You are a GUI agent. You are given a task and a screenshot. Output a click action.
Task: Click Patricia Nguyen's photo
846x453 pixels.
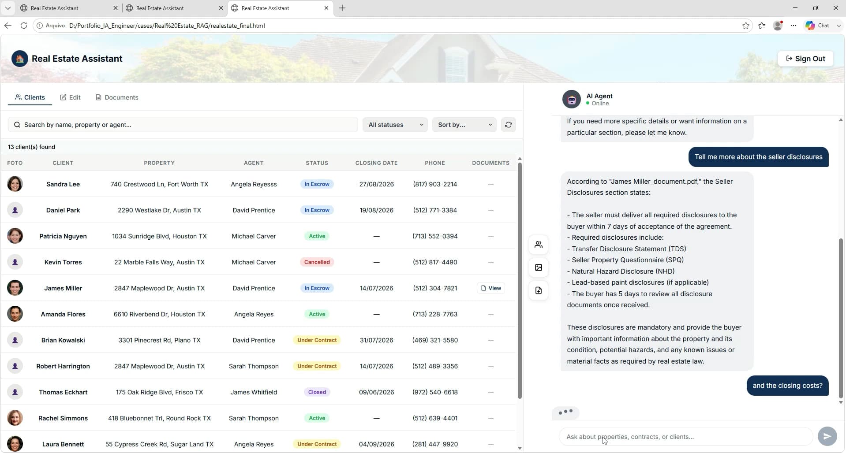15,236
